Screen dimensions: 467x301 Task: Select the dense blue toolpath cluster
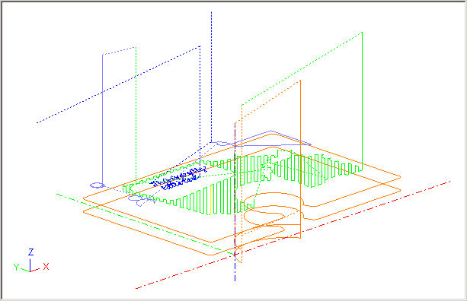tap(179, 179)
